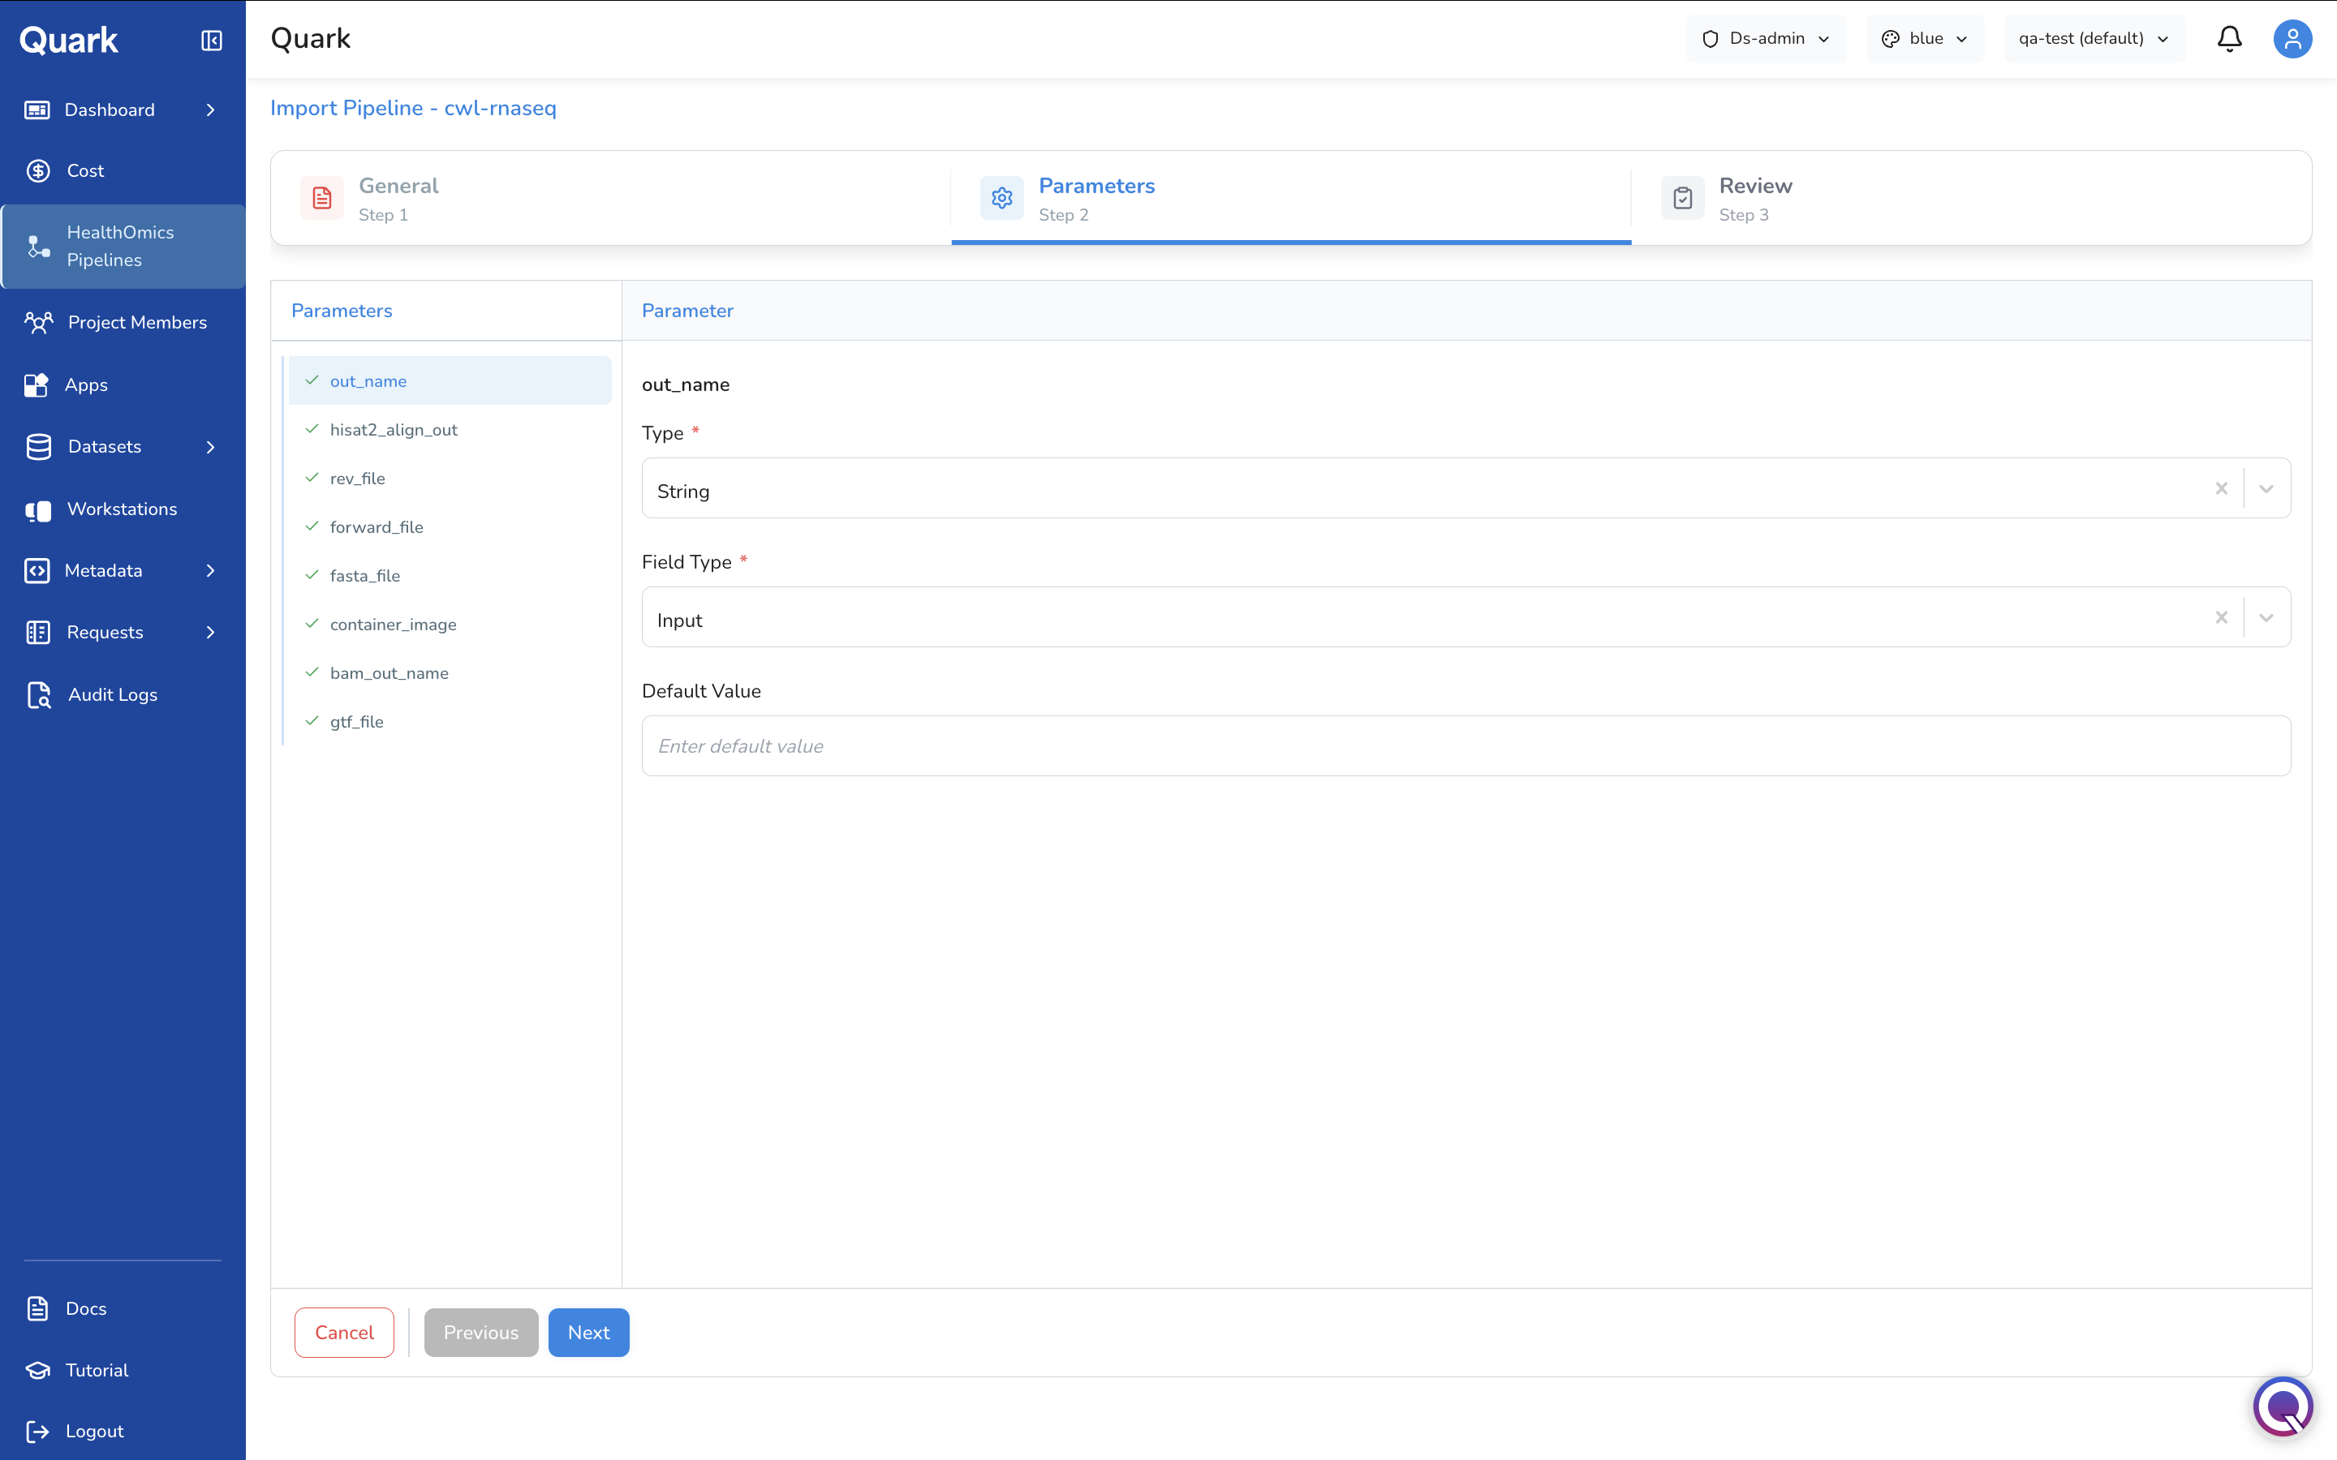
Task: Open notifications via the bell icon
Action: (x=2229, y=39)
